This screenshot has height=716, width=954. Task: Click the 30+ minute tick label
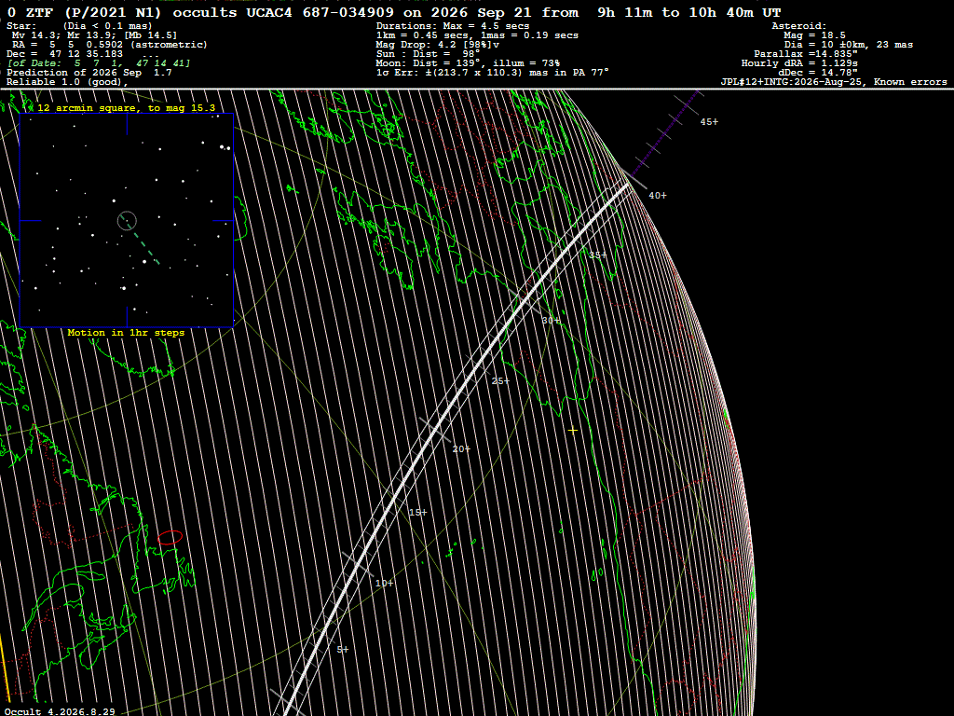pyautogui.click(x=551, y=321)
